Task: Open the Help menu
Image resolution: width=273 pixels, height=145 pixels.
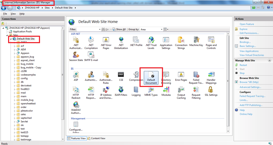Action: click(22, 14)
